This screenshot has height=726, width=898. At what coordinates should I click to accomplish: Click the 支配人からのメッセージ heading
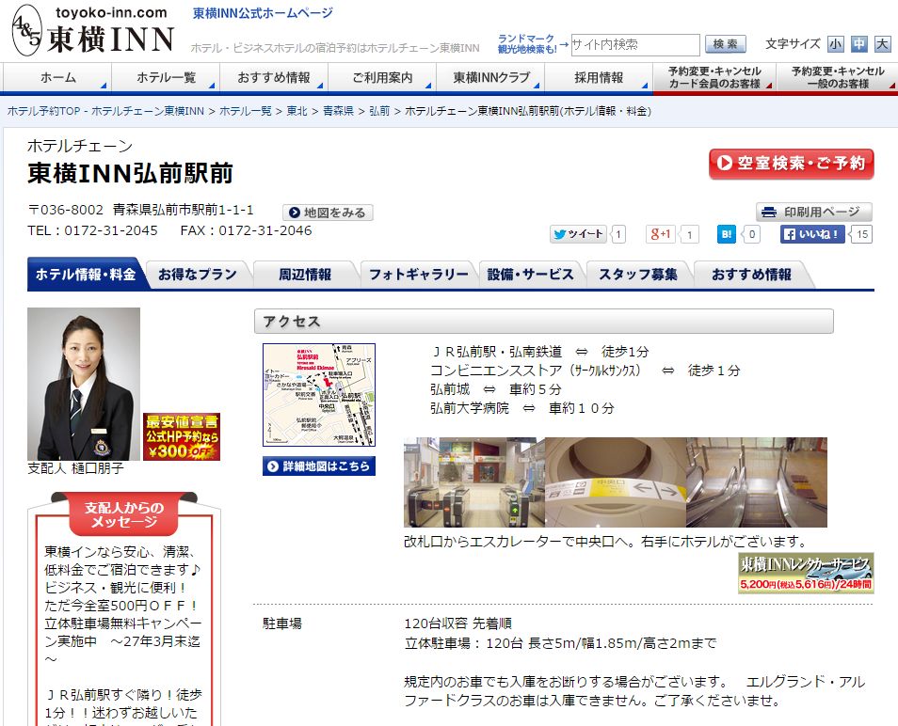[124, 514]
